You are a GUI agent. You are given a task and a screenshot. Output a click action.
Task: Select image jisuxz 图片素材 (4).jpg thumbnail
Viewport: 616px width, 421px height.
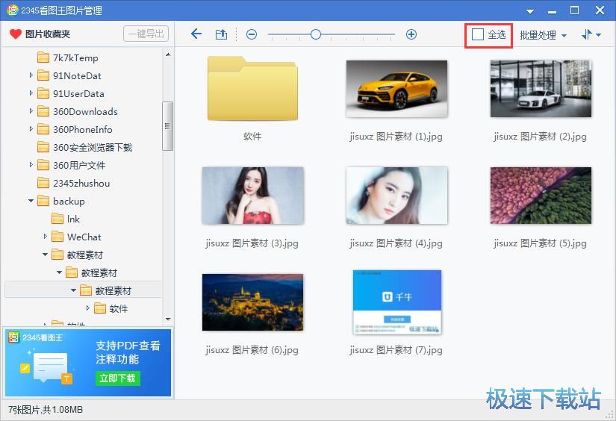pos(396,196)
